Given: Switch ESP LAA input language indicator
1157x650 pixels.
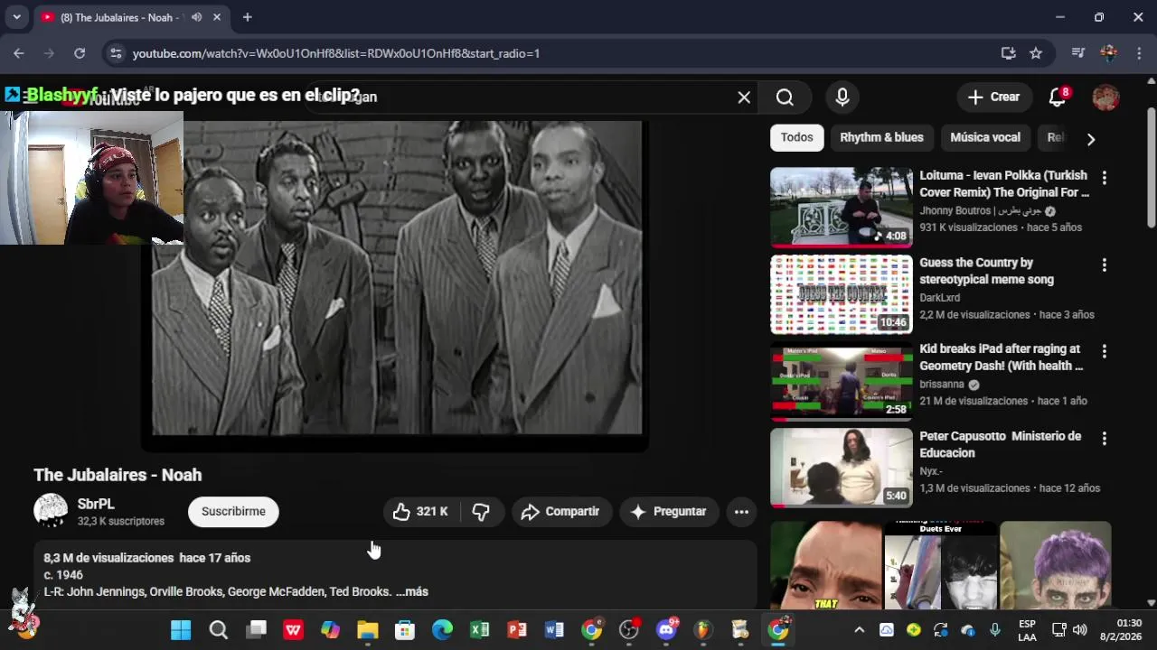Looking at the screenshot, I should (1027, 630).
